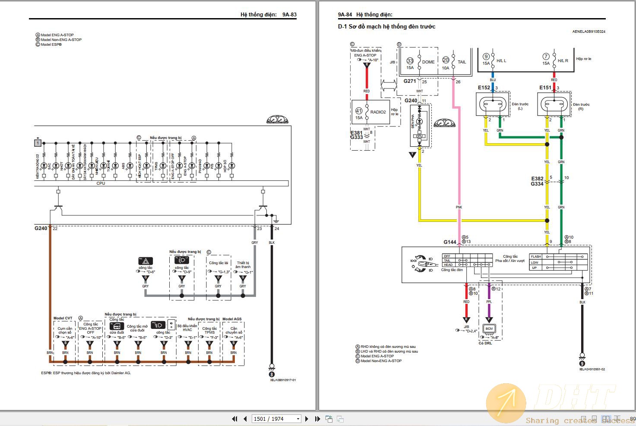Click page header "Hệ thống điện: 9A-83"
This screenshot has height=426, width=636.
269,14
